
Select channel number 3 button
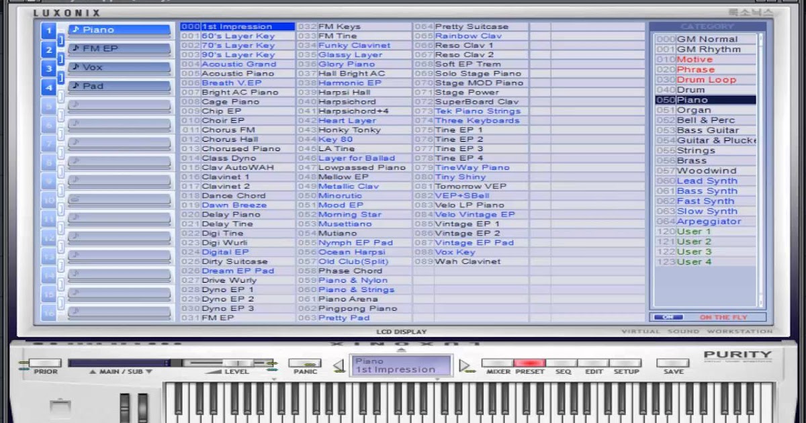tap(48, 68)
